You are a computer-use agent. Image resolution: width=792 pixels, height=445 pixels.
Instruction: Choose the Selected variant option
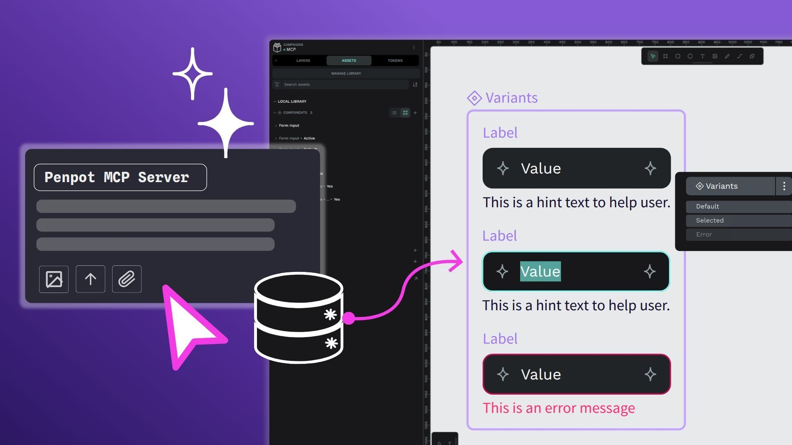(709, 220)
